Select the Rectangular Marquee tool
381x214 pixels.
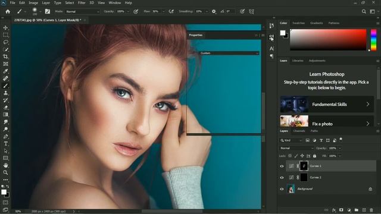pos(5,35)
